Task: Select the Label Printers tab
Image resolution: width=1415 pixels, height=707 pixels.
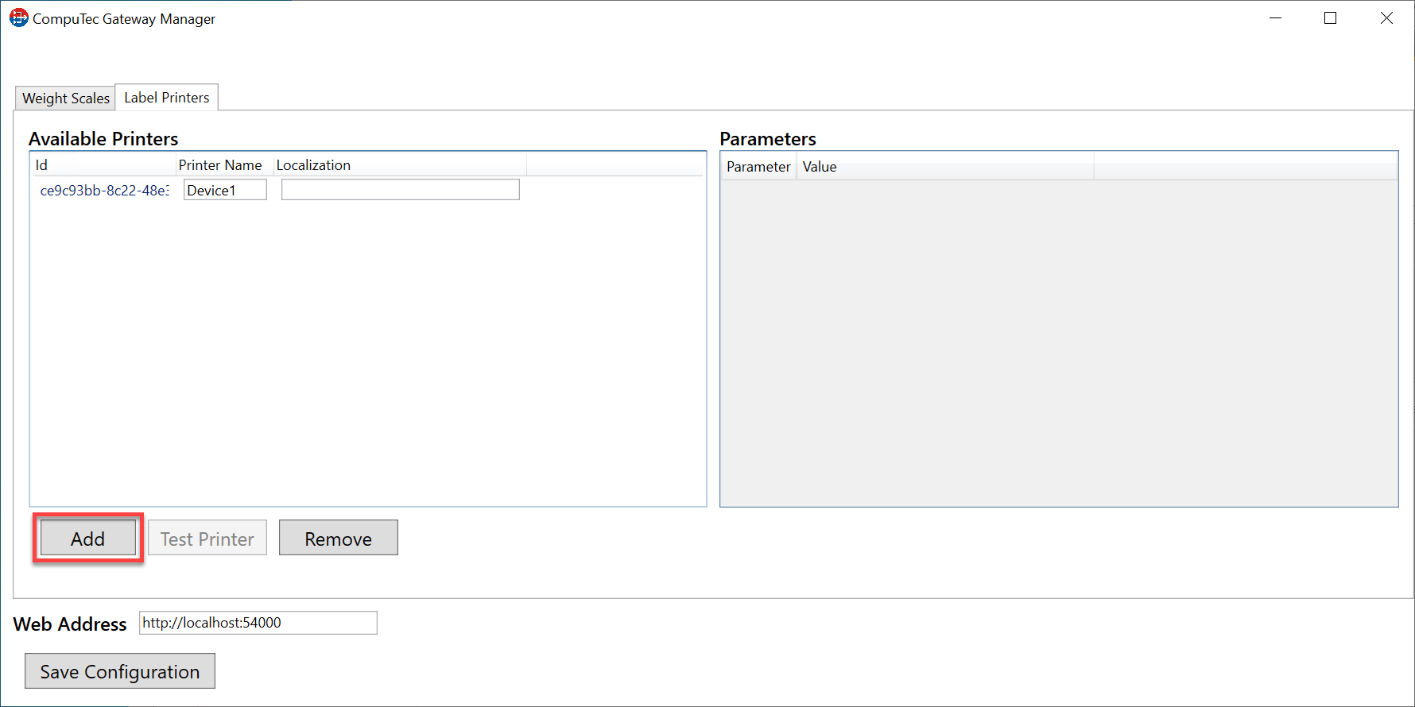Action: point(166,97)
